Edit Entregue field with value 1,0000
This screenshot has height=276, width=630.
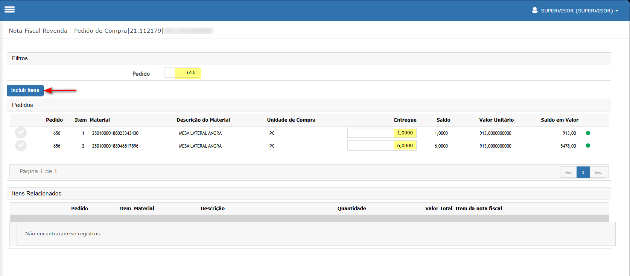coord(382,133)
